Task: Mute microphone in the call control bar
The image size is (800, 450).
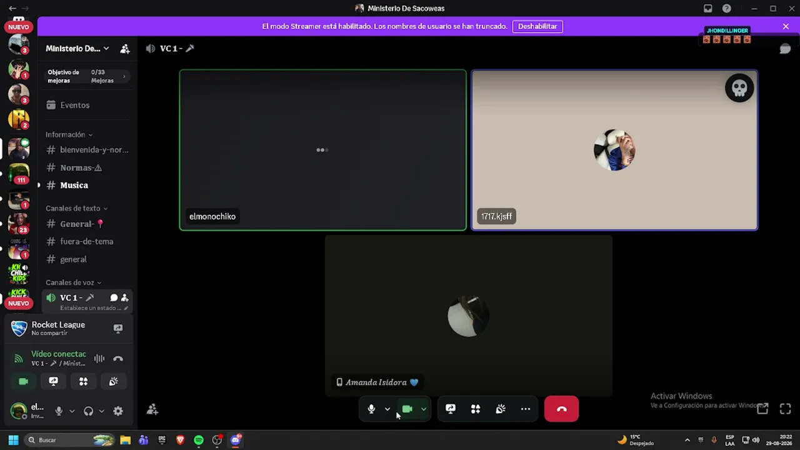Action: tap(371, 409)
